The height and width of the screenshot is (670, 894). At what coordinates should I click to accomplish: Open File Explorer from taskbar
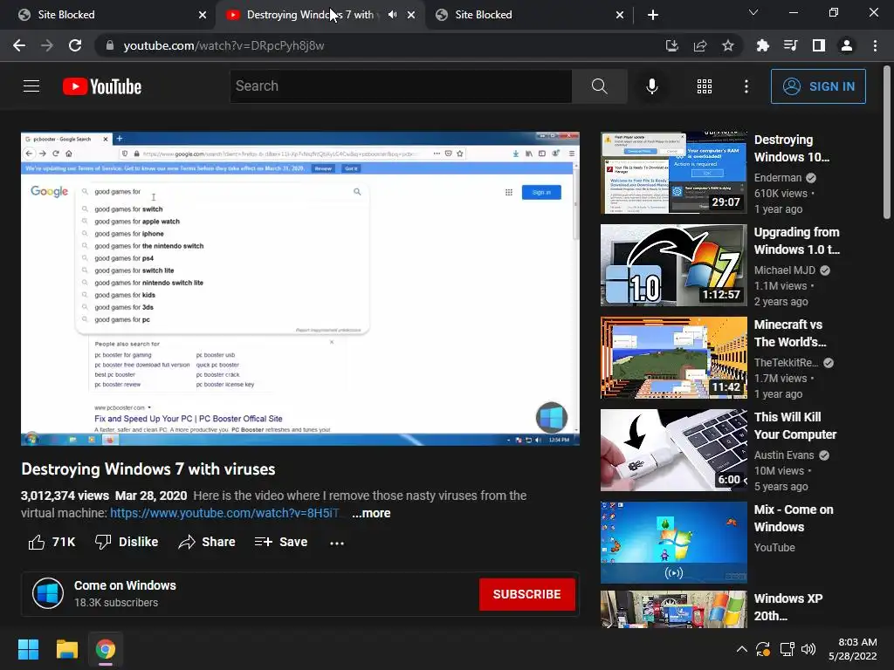pos(66,649)
